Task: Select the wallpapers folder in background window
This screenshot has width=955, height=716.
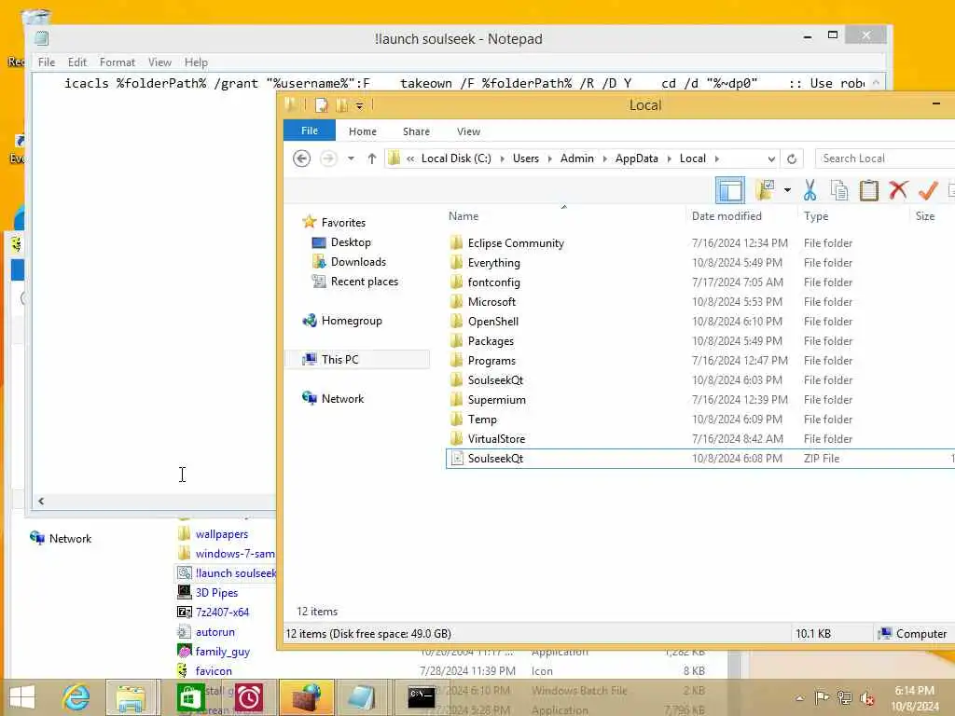Action: coord(222,534)
